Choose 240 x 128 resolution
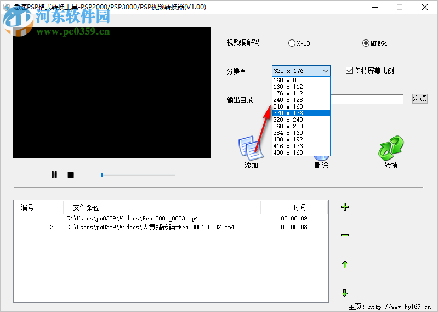Viewport: 438px width, 312px height. click(x=301, y=100)
